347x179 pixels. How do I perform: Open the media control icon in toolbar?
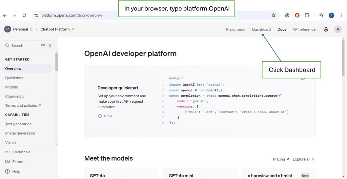coord(322,15)
